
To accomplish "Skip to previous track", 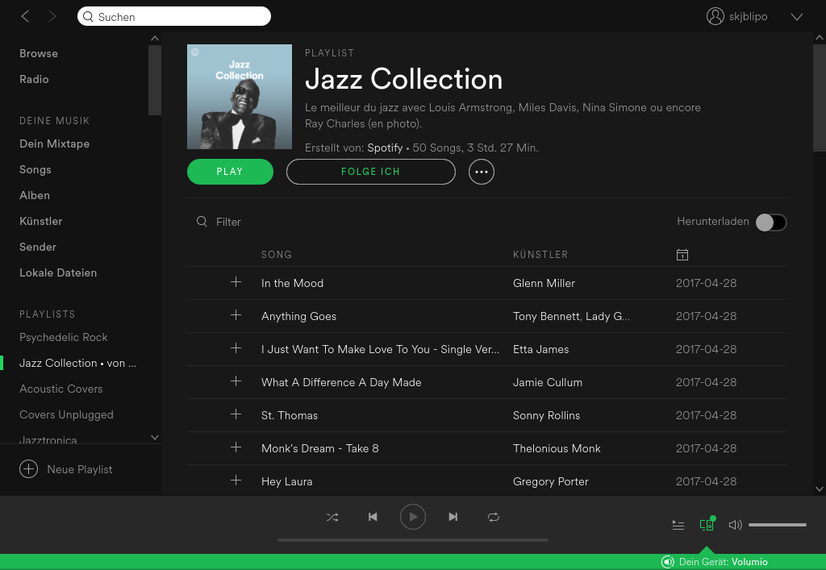I will [x=373, y=517].
